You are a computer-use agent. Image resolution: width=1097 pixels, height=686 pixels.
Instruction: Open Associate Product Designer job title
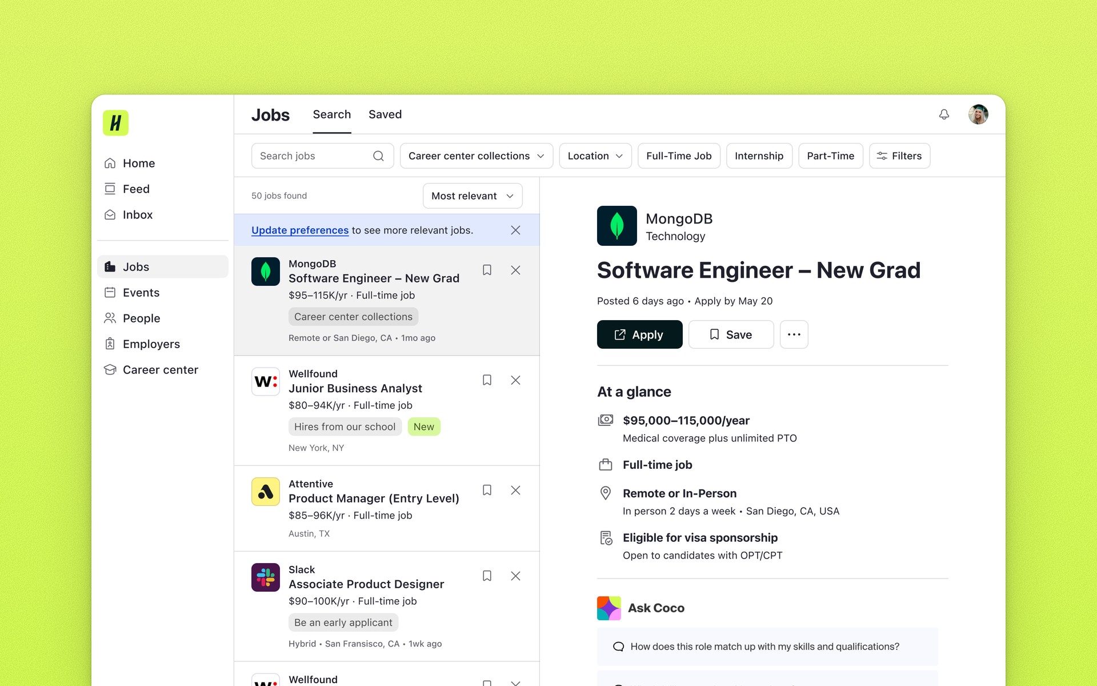(366, 584)
